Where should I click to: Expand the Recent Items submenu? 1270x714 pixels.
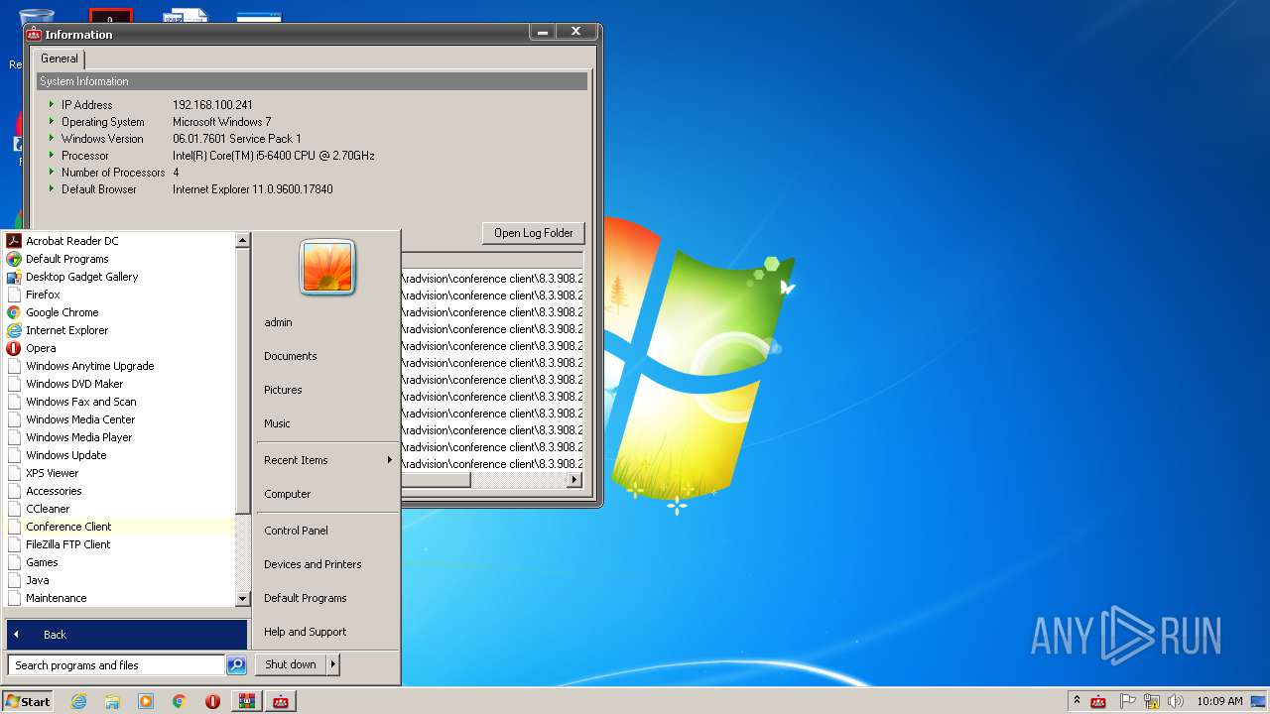tap(327, 460)
